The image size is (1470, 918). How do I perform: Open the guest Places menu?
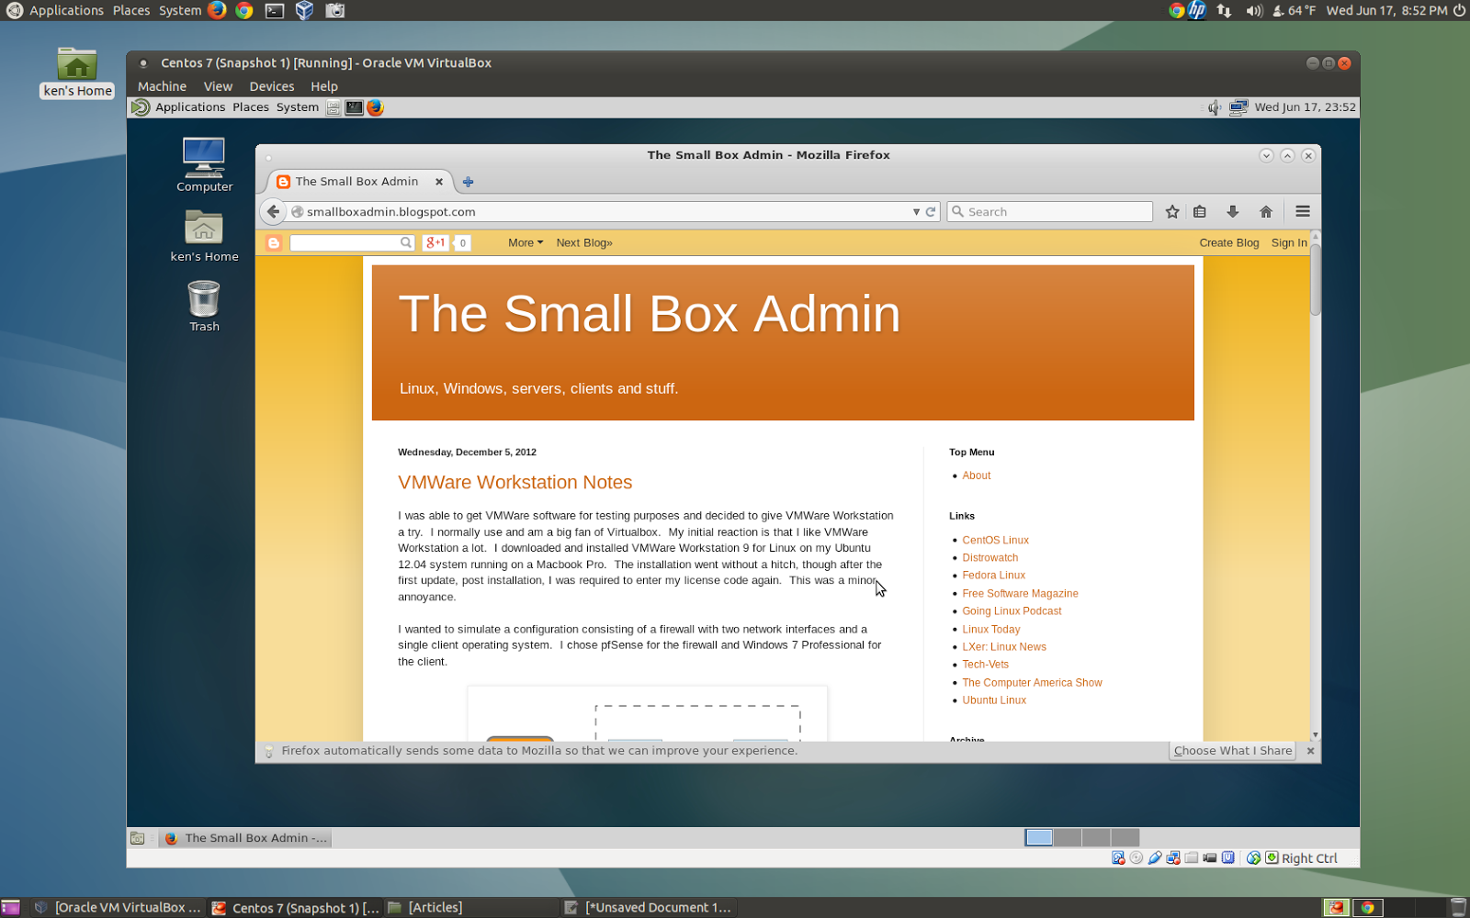(251, 107)
